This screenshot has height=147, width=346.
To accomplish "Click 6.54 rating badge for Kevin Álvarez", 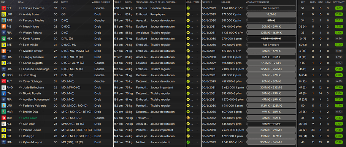I will pyautogui.click(x=339, y=39).
